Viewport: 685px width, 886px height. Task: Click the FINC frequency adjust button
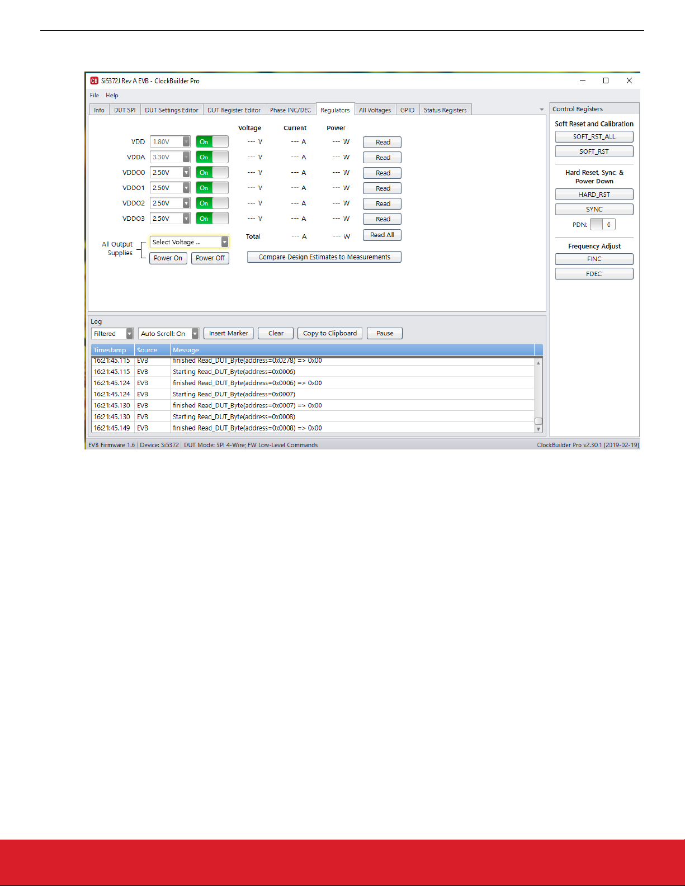pyautogui.click(x=594, y=259)
